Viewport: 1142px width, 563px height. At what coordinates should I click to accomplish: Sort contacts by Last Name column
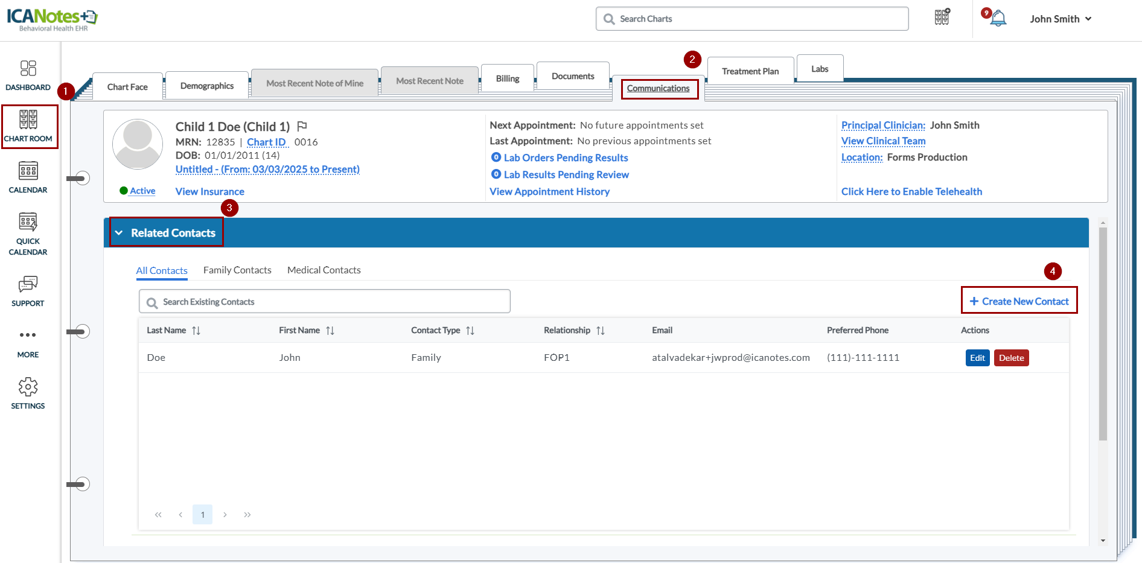pos(196,331)
